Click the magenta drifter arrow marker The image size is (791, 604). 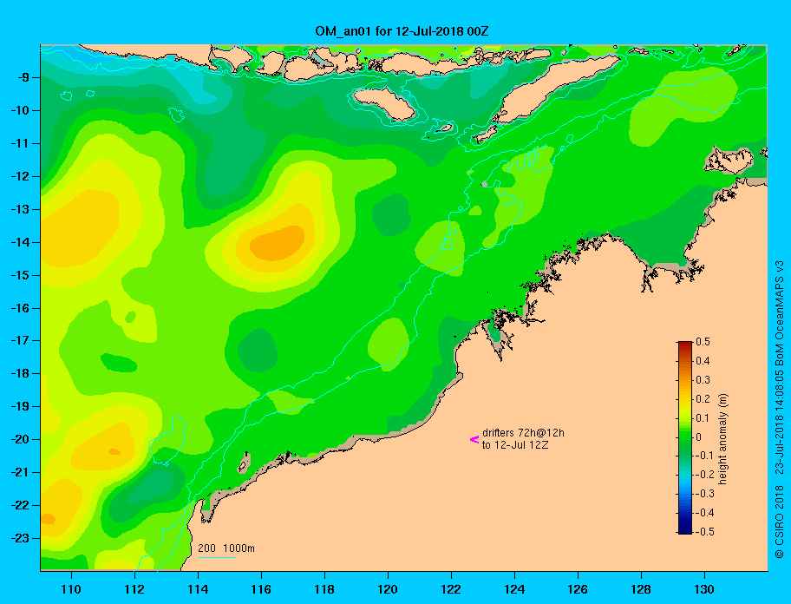click(474, 439)
